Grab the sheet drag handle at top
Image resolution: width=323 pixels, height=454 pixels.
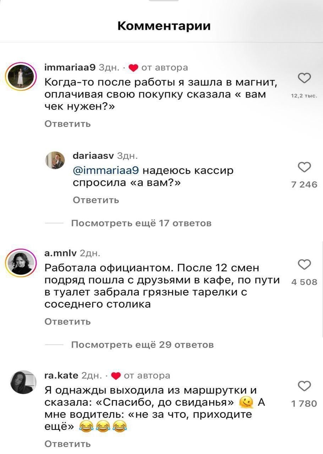163,1
